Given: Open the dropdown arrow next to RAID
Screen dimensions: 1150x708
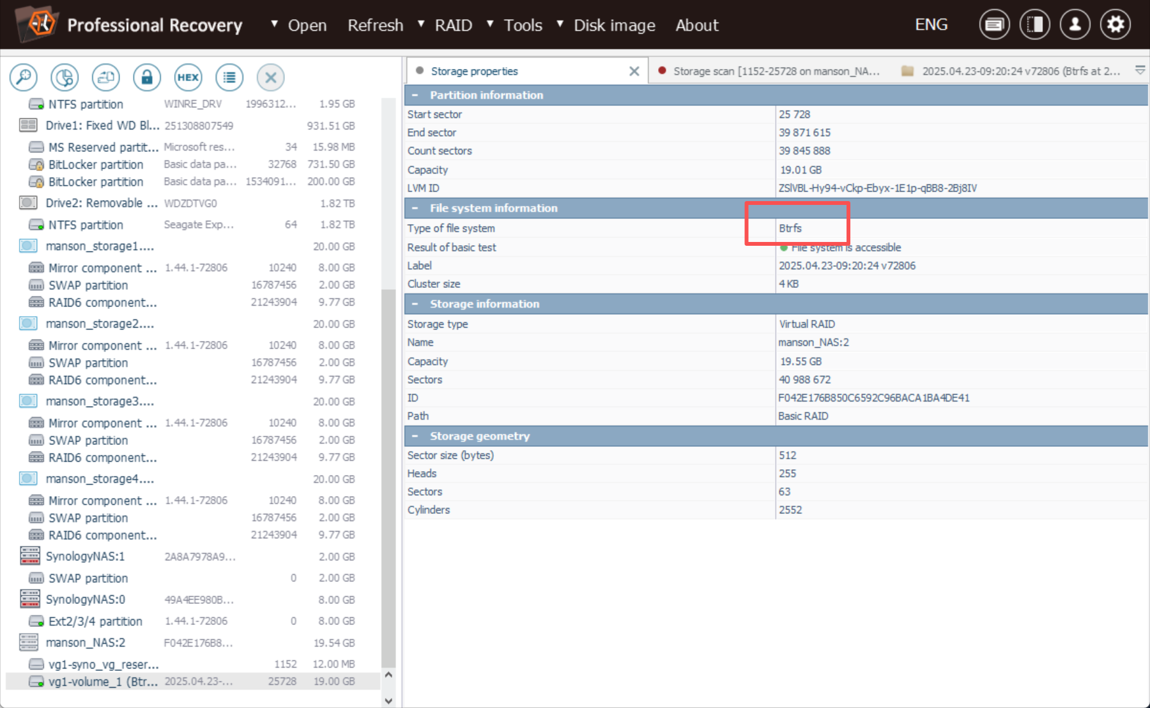Looking at the screenshot, I should coord(421,24).
